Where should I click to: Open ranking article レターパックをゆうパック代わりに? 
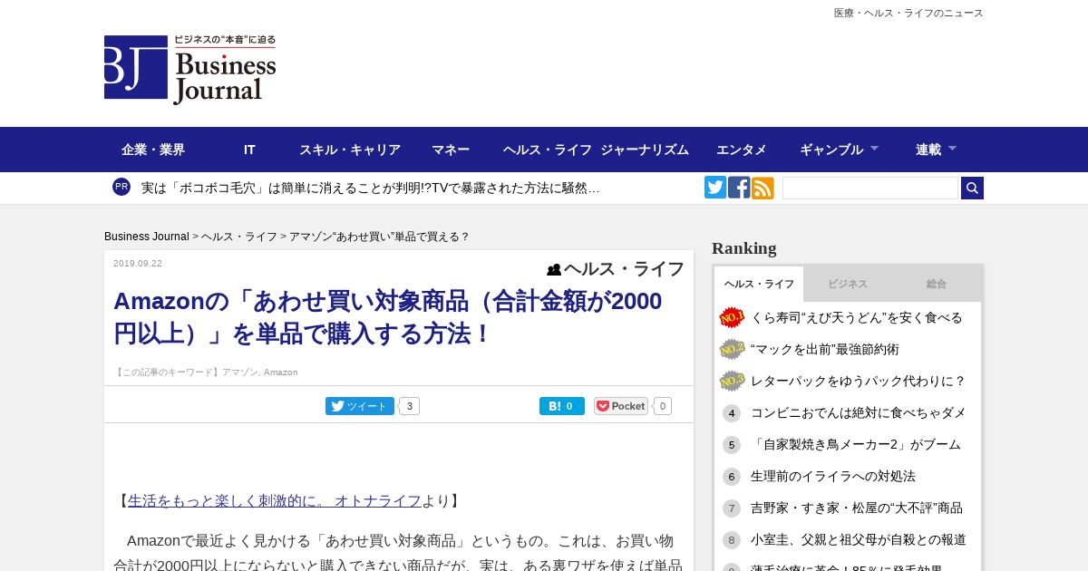(x=859, y=381)
